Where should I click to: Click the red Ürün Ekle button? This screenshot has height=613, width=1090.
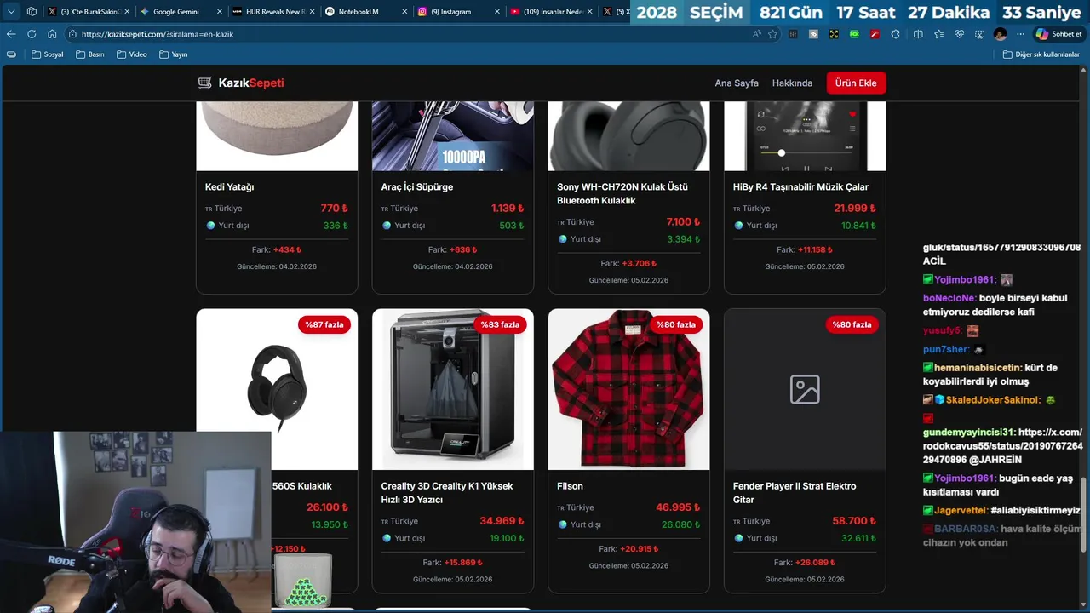[x=856, y=83]
